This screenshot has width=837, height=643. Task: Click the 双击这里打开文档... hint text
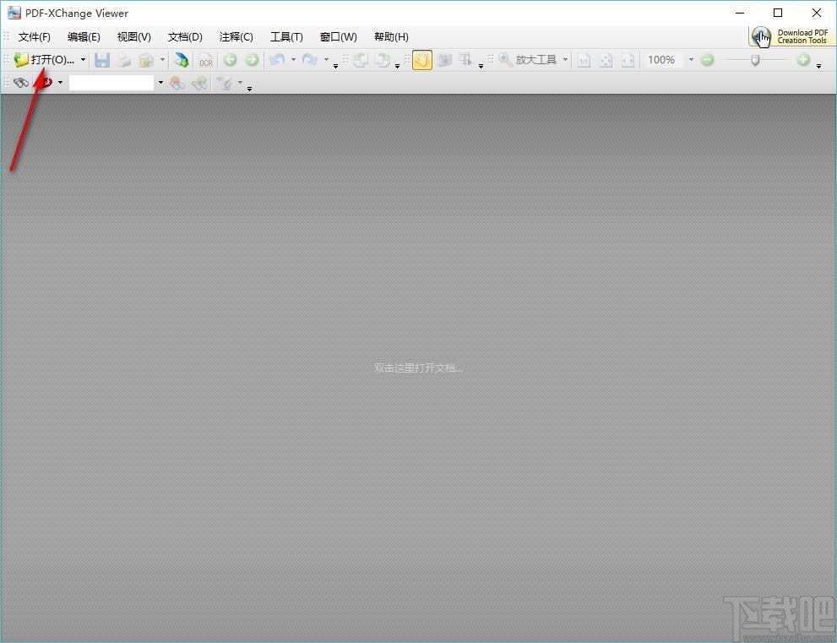coord(418,368)
